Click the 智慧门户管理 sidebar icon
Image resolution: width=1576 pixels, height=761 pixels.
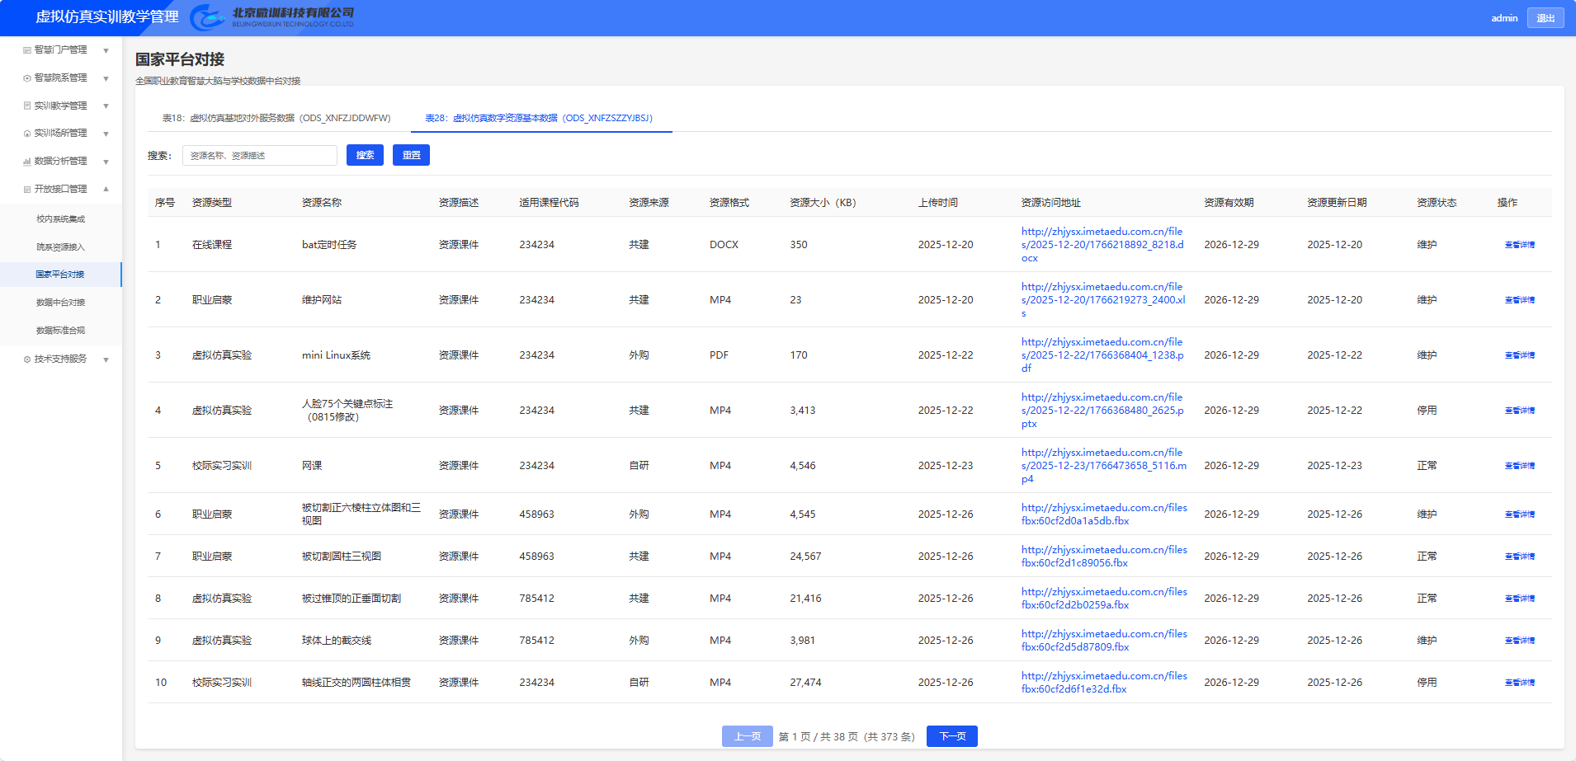click(x=27, y=50)
